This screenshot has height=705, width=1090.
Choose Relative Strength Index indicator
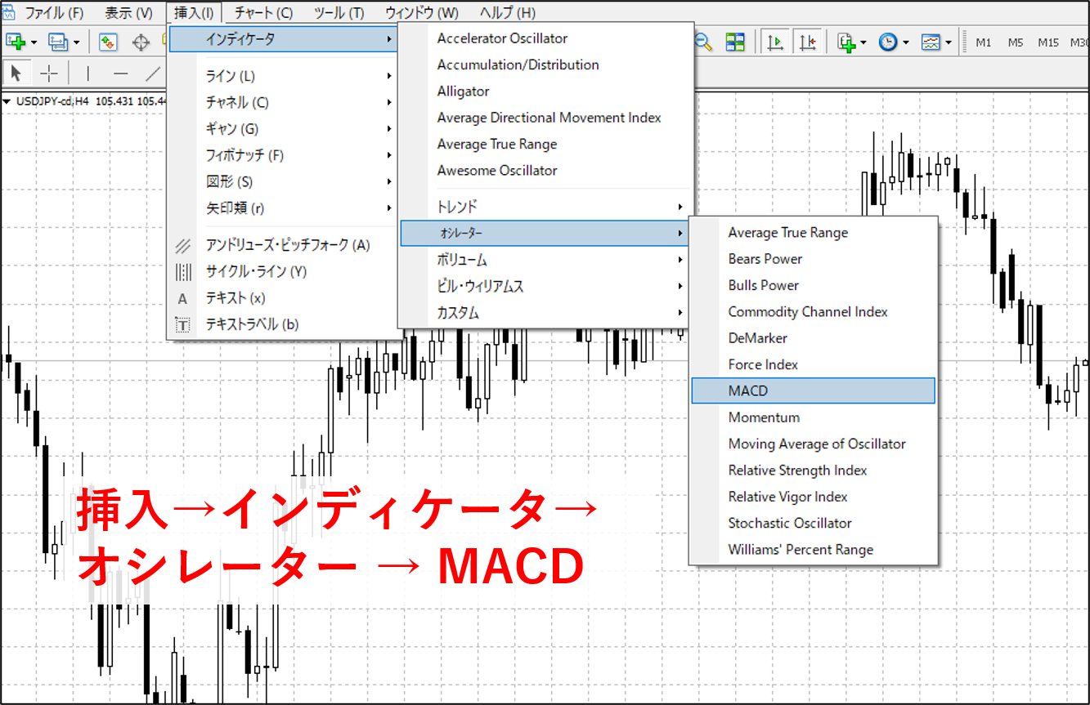[x=797, y=470]
